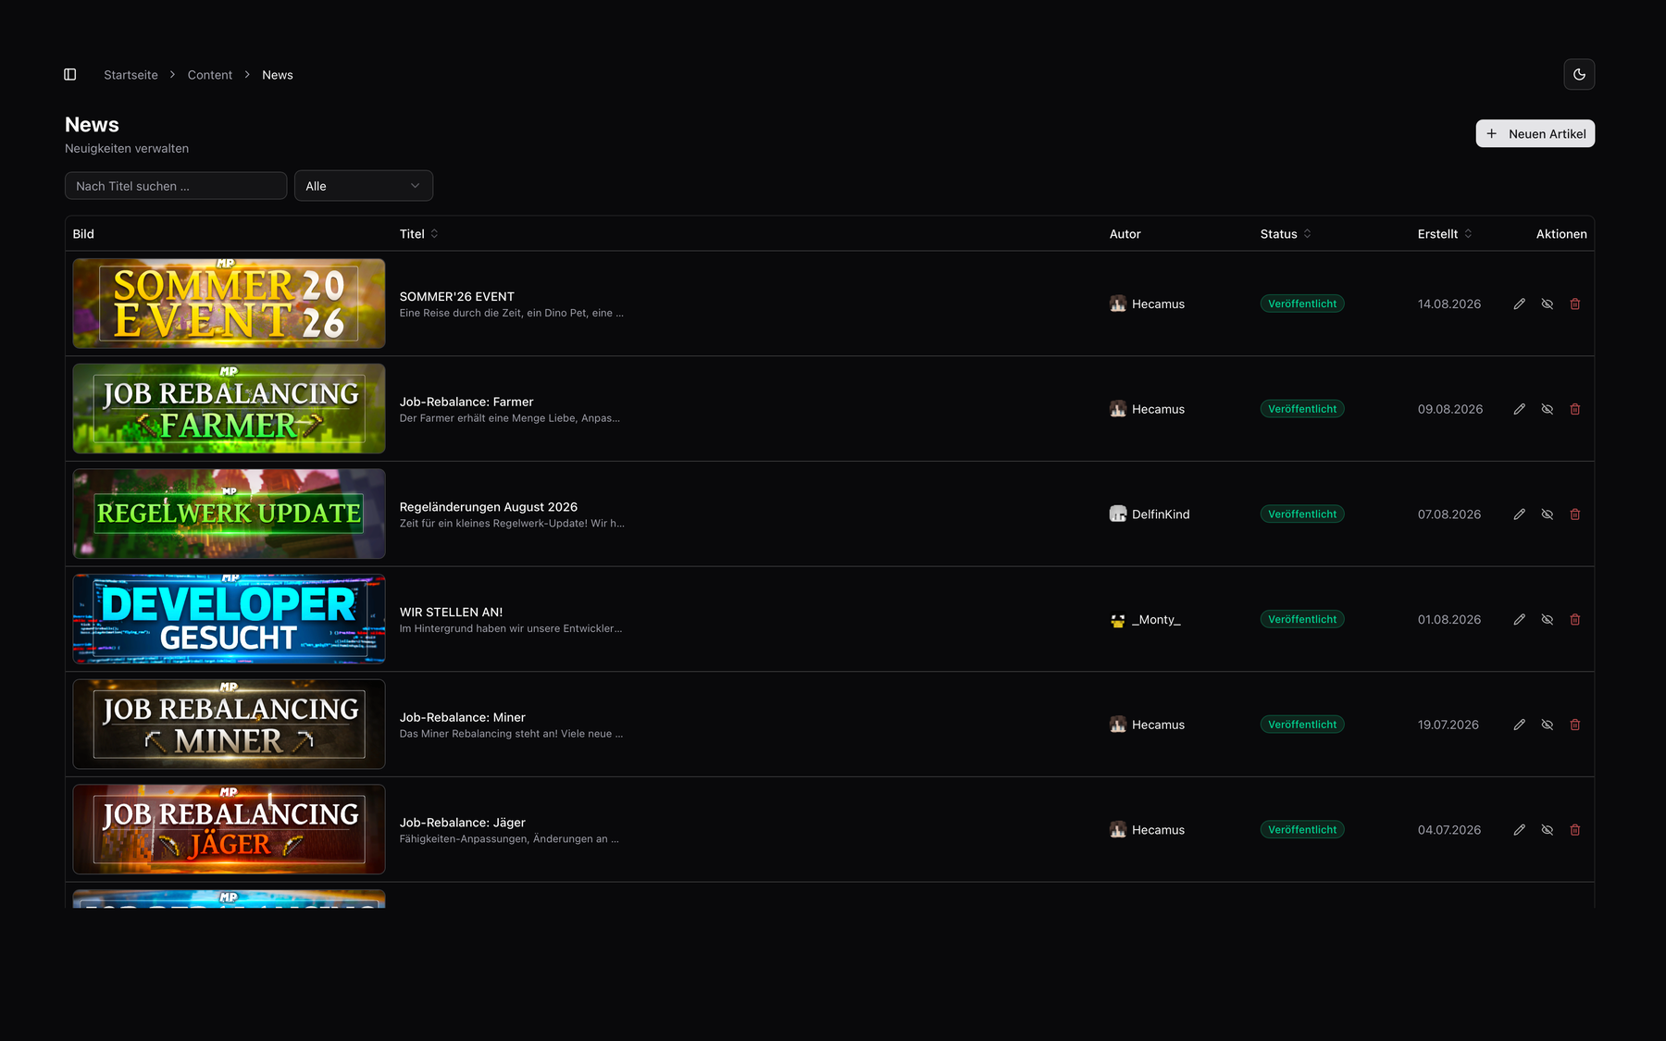Click the Veröffentlicht badge for WIR STELLEN AN!

(x=1302, y=620)
